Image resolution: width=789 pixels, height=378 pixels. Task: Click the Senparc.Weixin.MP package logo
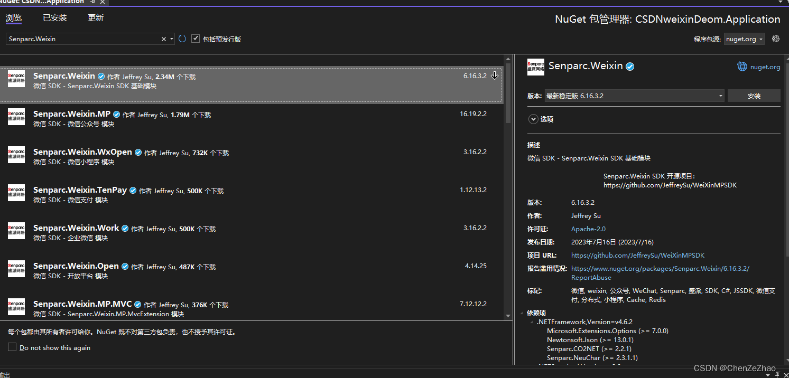coord(16,117)
